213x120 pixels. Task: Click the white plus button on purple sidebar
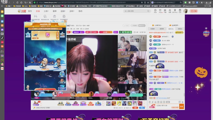(206, 28)
